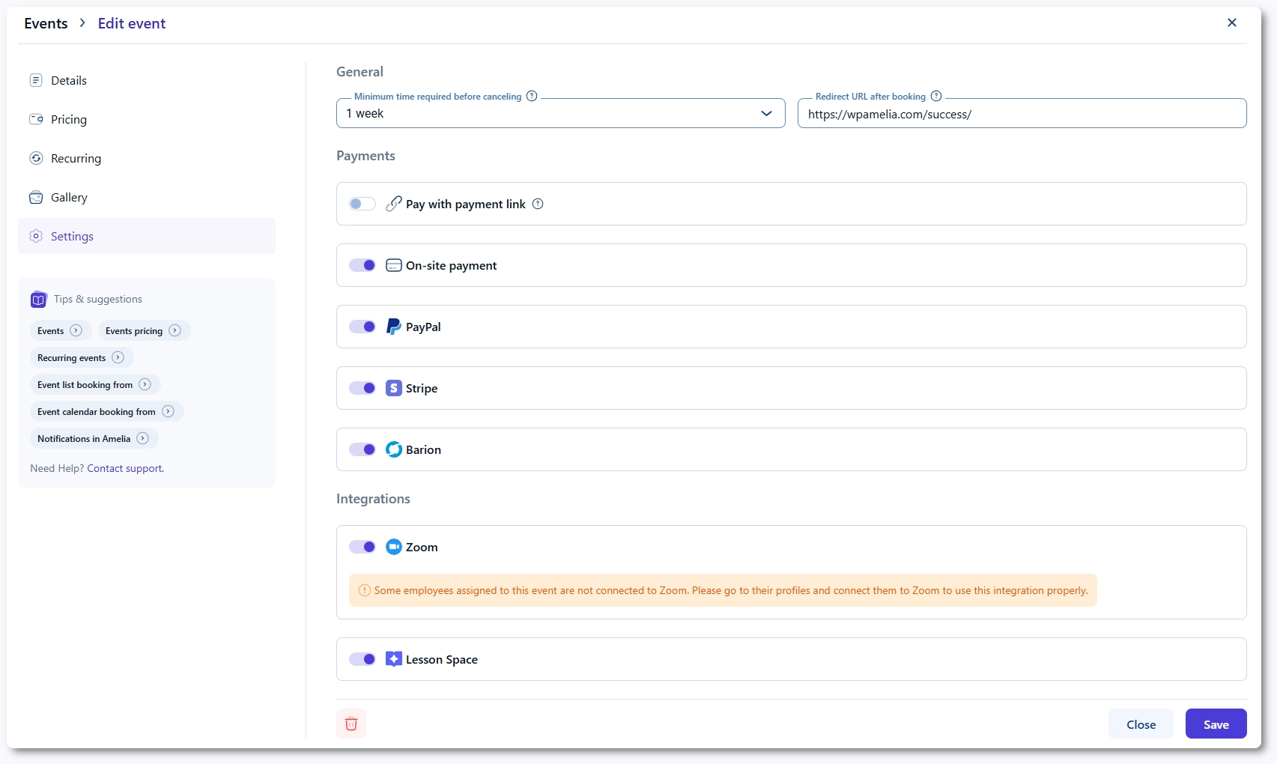This screenshot has width=1277, height=764.
Task: Open the minimum cancel time dropdown
Action: pyautogui.click(x=560, y=114)
